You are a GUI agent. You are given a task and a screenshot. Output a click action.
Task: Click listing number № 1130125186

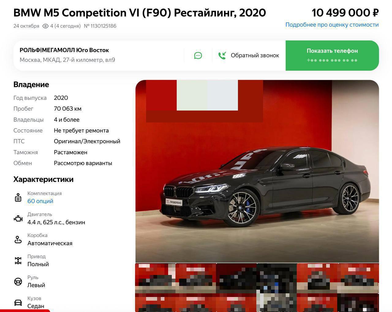pos(100,26)
